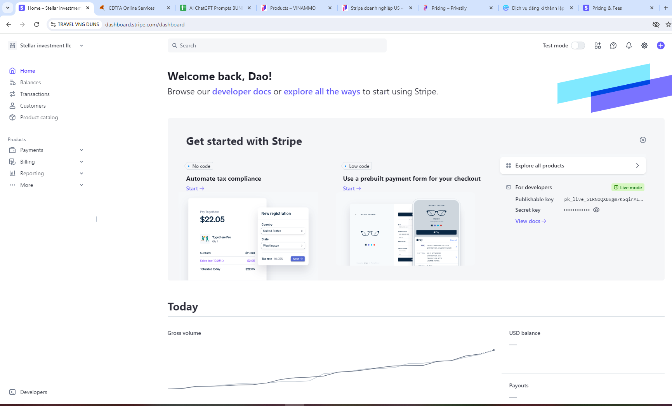Click the Payments wallet icon
Viewport: 672px width, 406px height.
tap(12, 150)
